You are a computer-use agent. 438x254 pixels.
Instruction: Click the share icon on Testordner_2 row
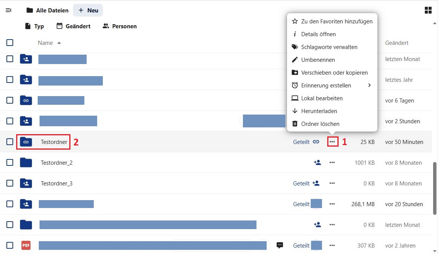[317, 163]
